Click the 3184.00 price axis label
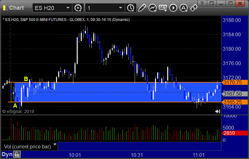 click(x=232, y=35)
